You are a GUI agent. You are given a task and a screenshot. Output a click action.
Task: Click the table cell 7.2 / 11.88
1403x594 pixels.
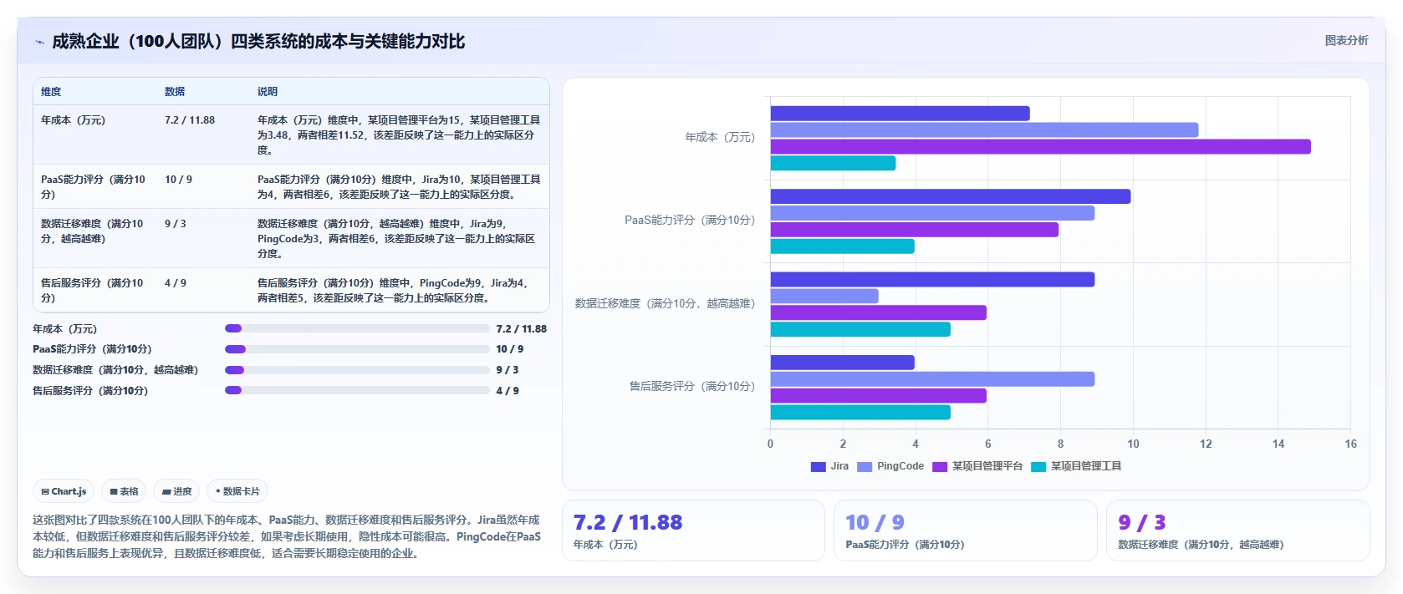coord(190,120)
